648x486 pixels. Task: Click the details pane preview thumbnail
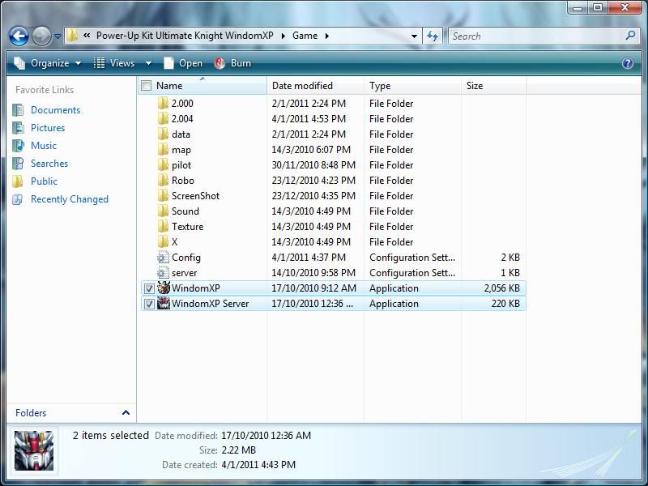click(x=34, y=450)
